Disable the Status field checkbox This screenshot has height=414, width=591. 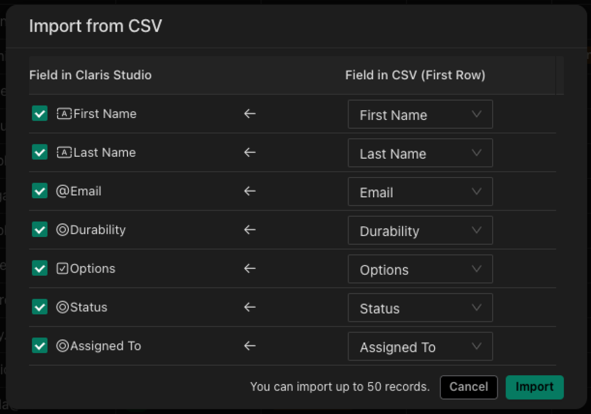(x=40, y=307)
